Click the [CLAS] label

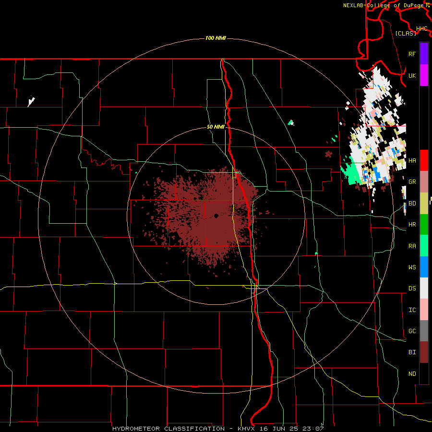click(406, 33)
